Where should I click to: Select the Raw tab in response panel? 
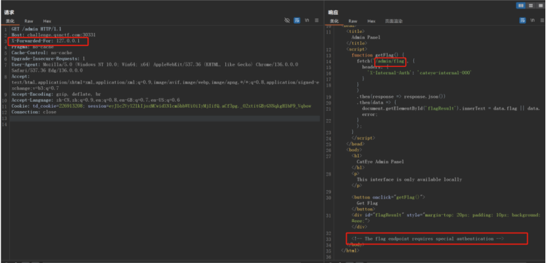tap(353, 21)
